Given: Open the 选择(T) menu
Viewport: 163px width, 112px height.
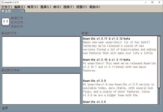Looking at the screenshot, I should [x=68, y=7].
